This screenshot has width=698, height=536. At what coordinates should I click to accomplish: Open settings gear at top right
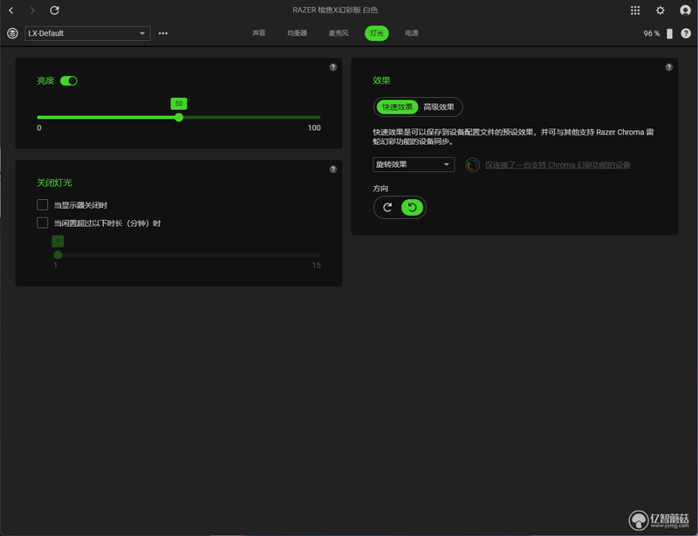pos(660,10)
